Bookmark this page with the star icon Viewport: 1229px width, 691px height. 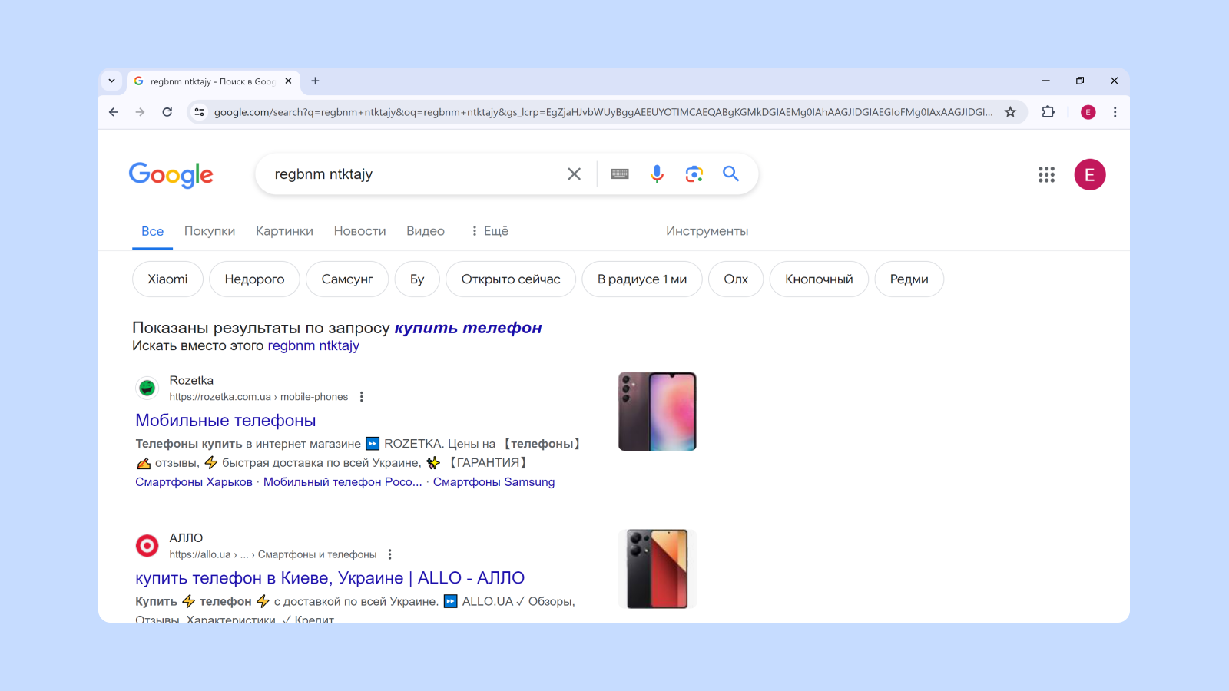click(1010, 112)
